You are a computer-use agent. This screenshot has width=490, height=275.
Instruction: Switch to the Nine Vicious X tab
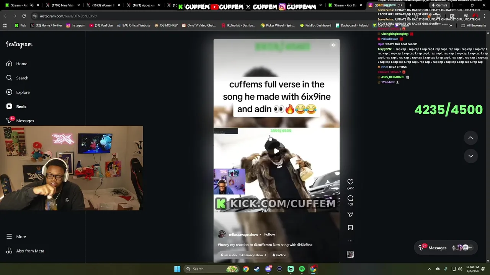pyautogui.click(x=63, y=5)
